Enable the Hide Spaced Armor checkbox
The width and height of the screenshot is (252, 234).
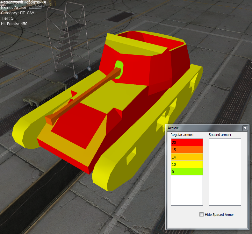tap(201, 215)
